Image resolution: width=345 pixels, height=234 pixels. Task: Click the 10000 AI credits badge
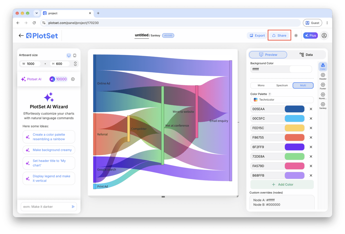click(x=58, y=79)
